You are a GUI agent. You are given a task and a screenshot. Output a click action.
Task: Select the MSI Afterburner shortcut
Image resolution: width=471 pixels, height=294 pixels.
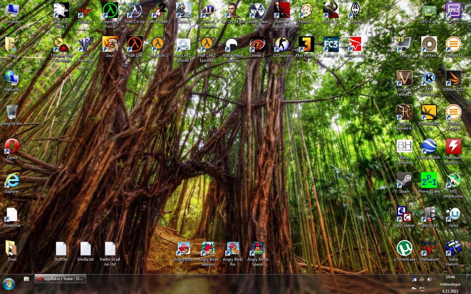pos(453,181)
